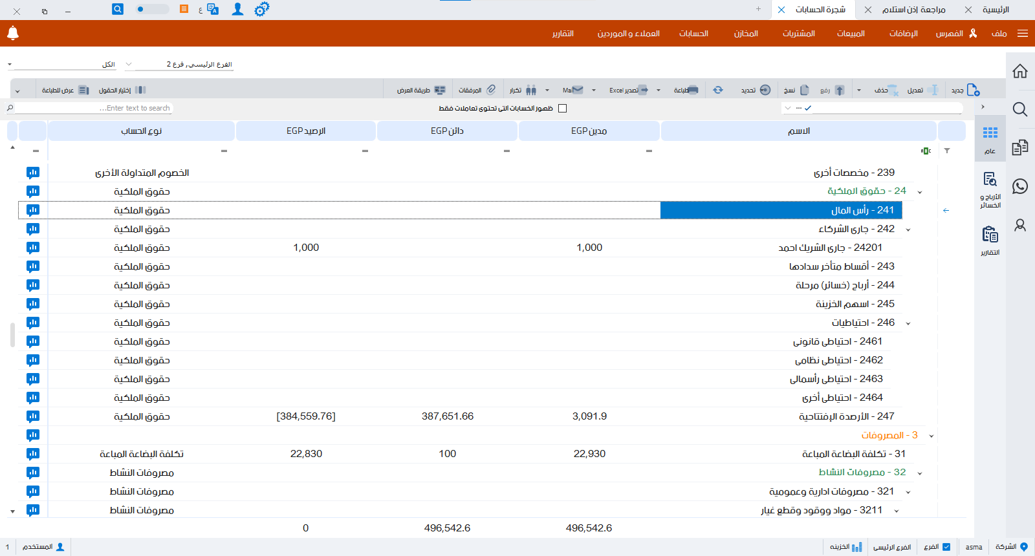Click the refresh arrows toolbar icon
Screen dimensions: 1035x556
718,91
